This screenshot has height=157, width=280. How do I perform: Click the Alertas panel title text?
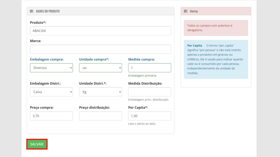pyautogui.click(x=194, y=11)
